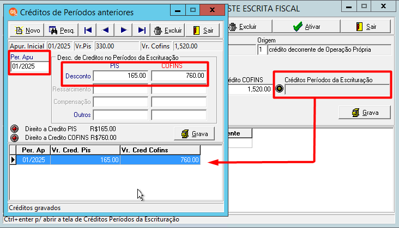
Task: Click red indicator beside Direito a Credito PIS
Action: (15, 129)
